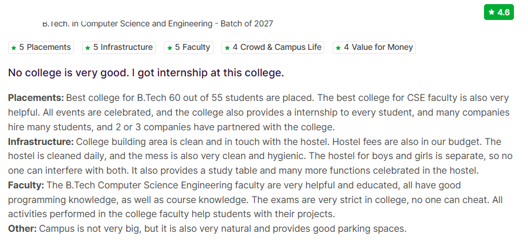Viewport: 528px width, 240px height.
Task: Click the B.Tech Computer Science batch text
Action: point(158,23)
